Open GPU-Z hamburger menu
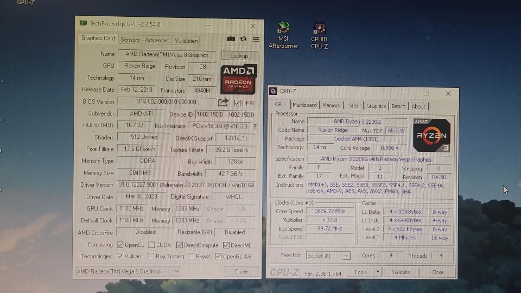The width and height of the screenshot is (521, 293). (256, 39)
